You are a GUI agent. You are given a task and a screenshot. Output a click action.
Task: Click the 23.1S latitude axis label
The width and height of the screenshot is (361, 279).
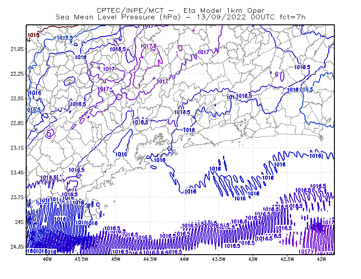(x=17, y=148)
